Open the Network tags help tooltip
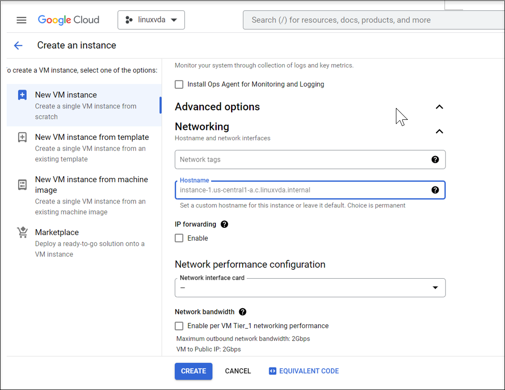 pos(435,159)
